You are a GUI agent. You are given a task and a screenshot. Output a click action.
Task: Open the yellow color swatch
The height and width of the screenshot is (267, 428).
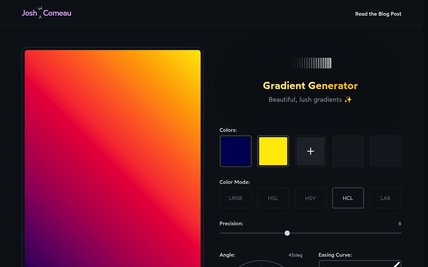coord(273,151)
